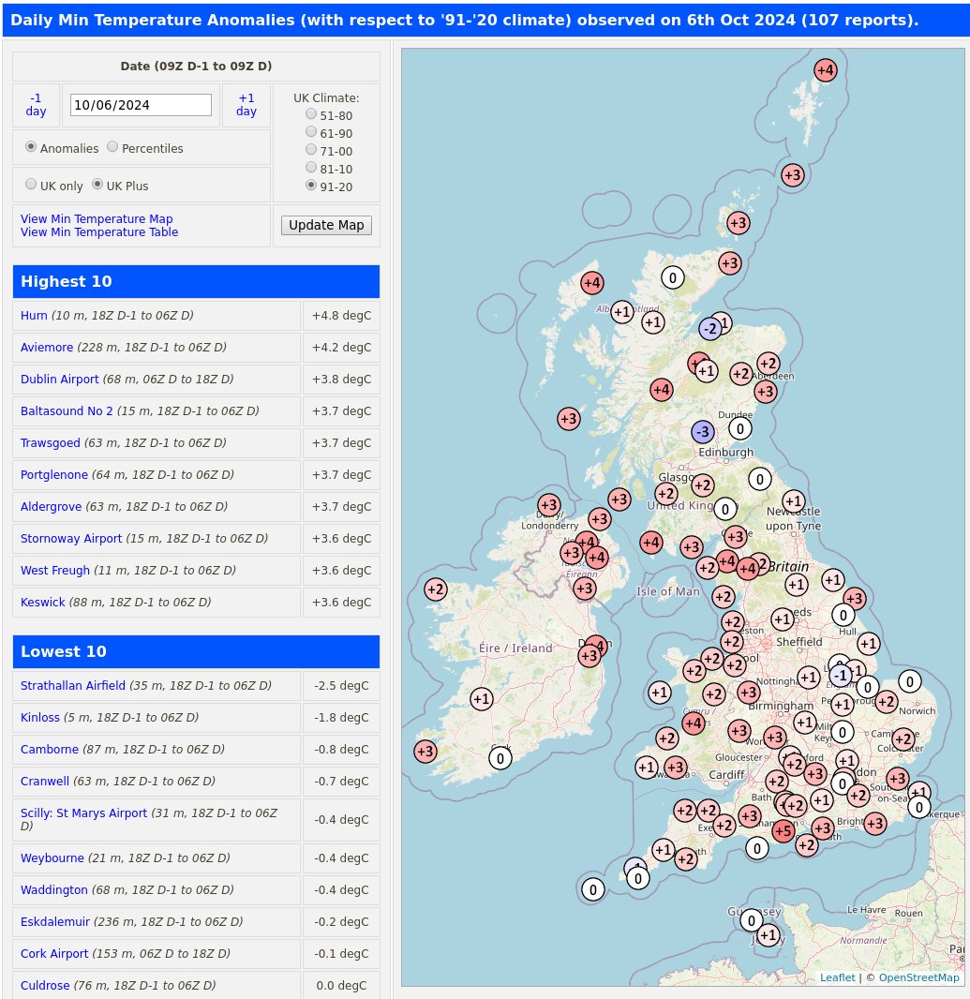
Task: Click the +4 marker near Shetland at map top
Action: 825,70
